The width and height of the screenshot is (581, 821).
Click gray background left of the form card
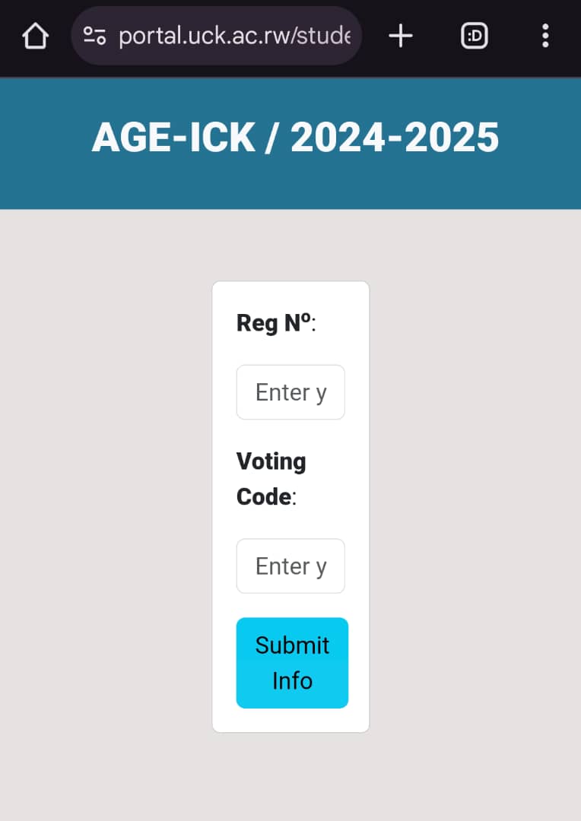106,502
